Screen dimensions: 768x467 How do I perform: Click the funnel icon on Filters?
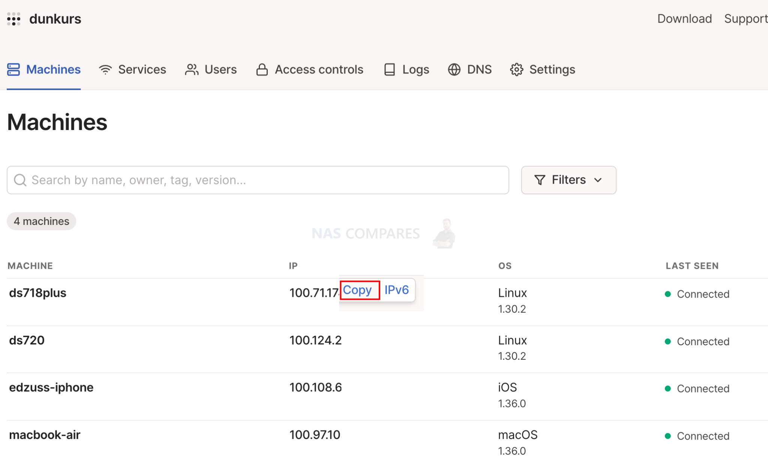[x=539, y=180]
